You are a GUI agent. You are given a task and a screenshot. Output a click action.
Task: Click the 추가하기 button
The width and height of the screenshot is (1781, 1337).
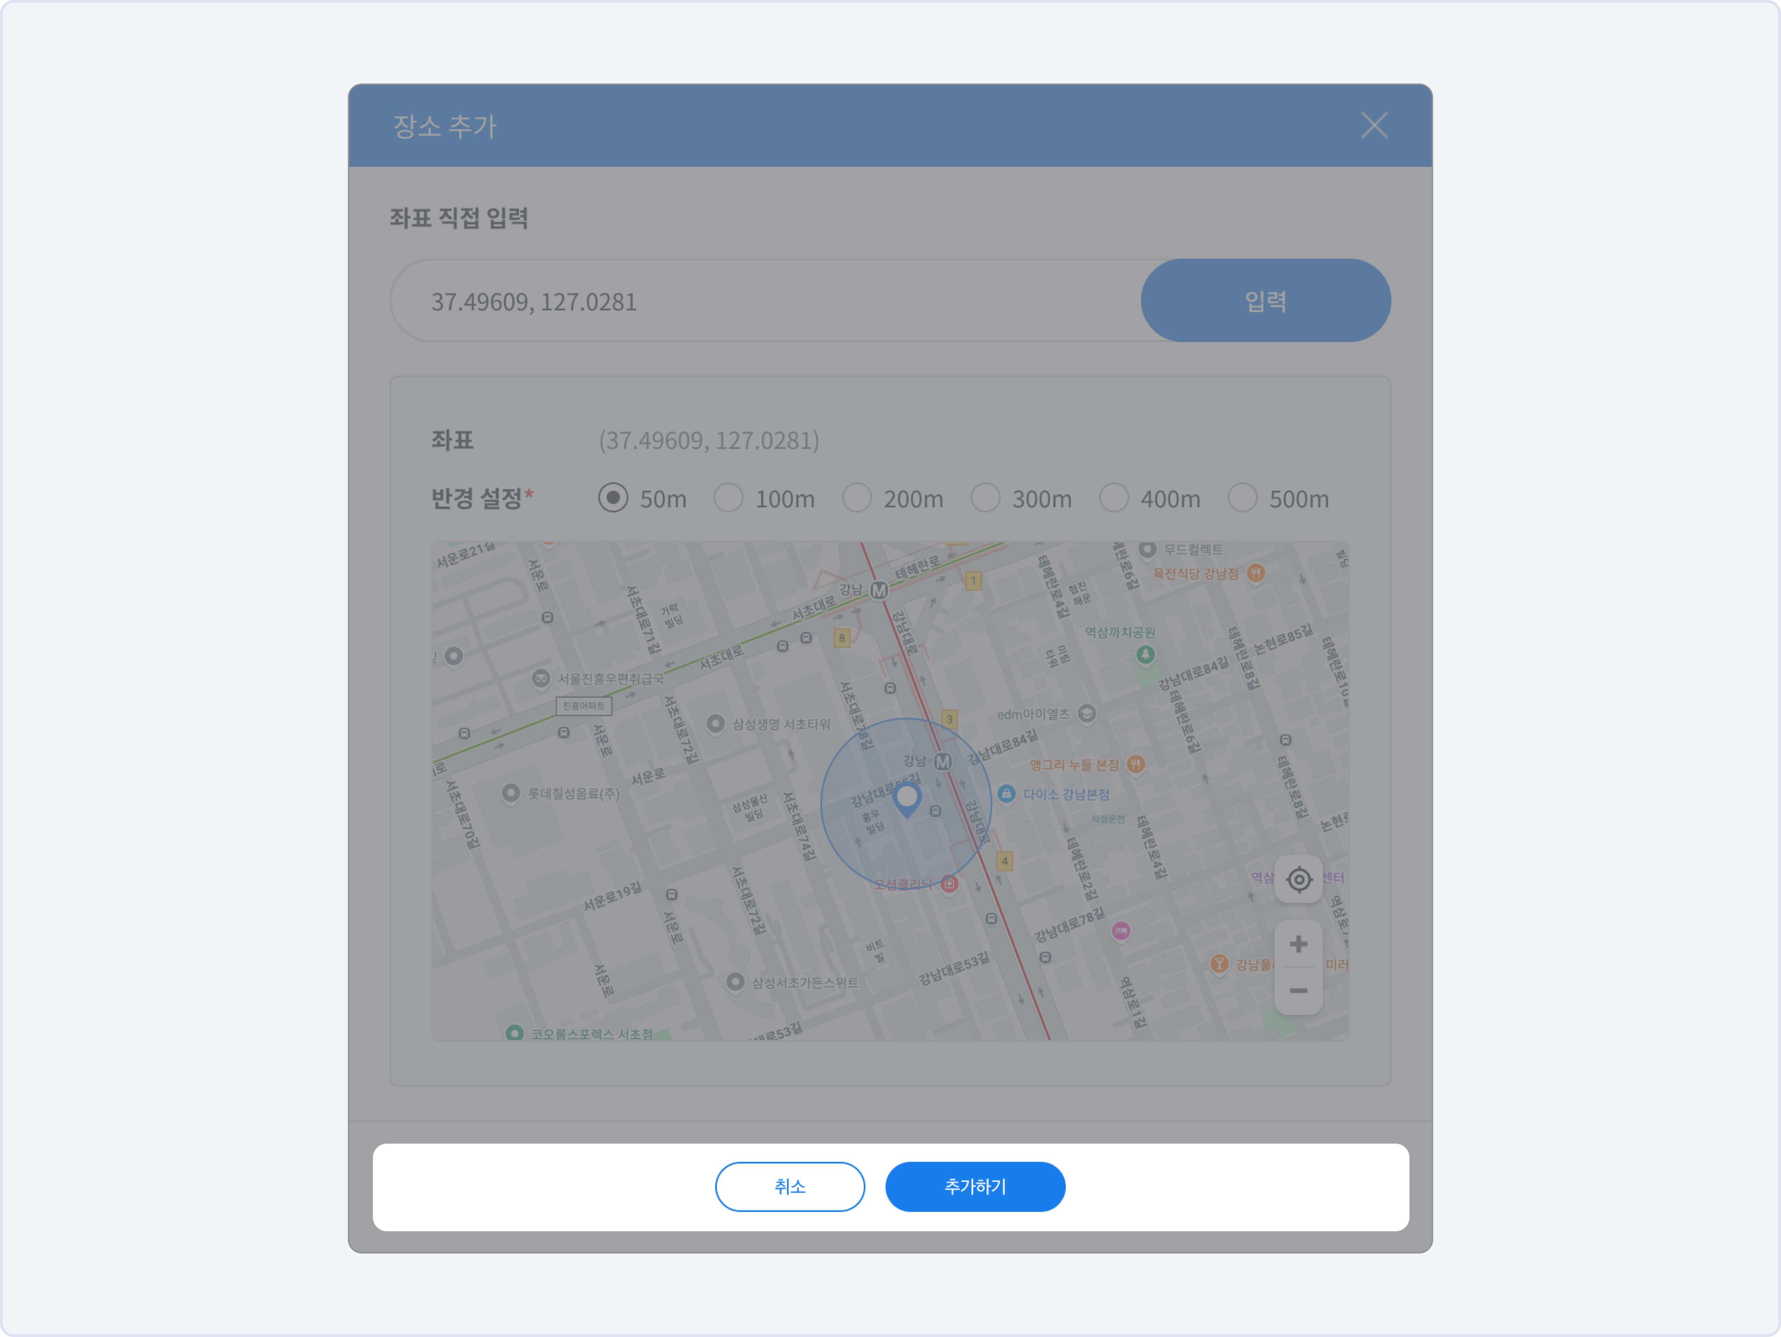pos(974,1186)
